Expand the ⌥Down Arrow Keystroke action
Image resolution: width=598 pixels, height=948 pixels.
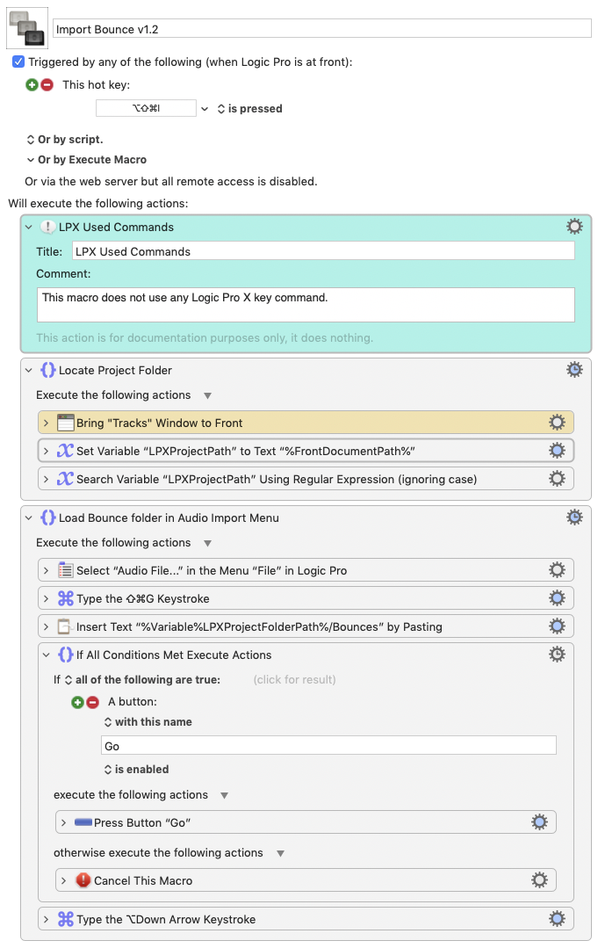click(46, 920)
